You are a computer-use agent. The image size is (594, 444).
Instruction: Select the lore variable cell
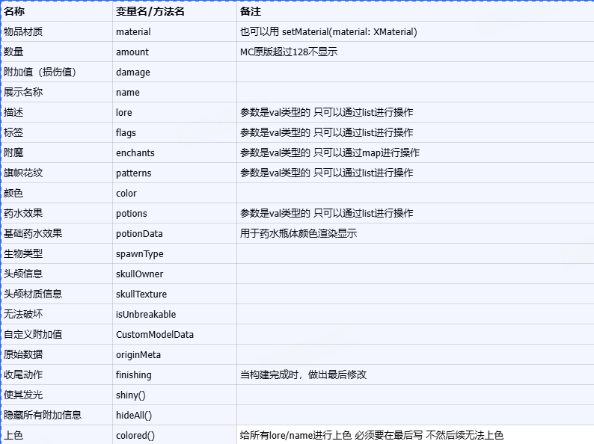(x=124, y=113)
